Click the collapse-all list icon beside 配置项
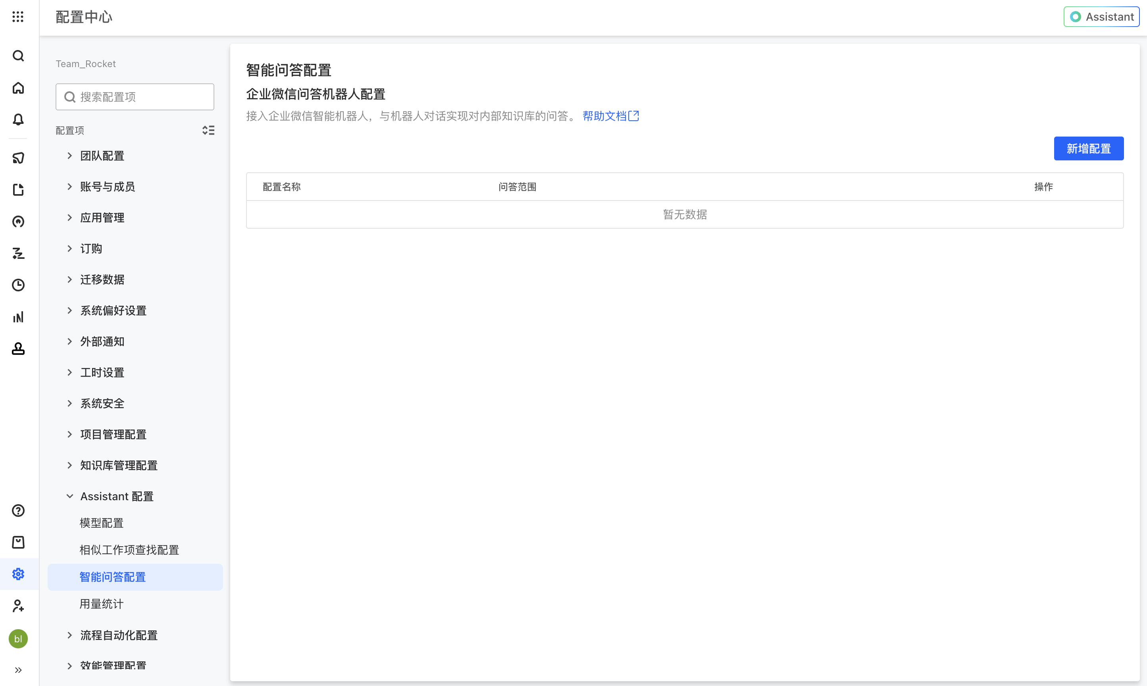The height and width of the screenshot is (686, 1147). click(x=208, y=130)
